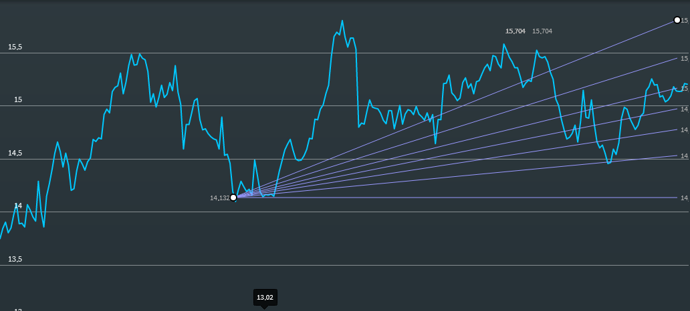Click the bold 15,704 price label
This screenshot has height=311, width=690.
tap(515, 31)
